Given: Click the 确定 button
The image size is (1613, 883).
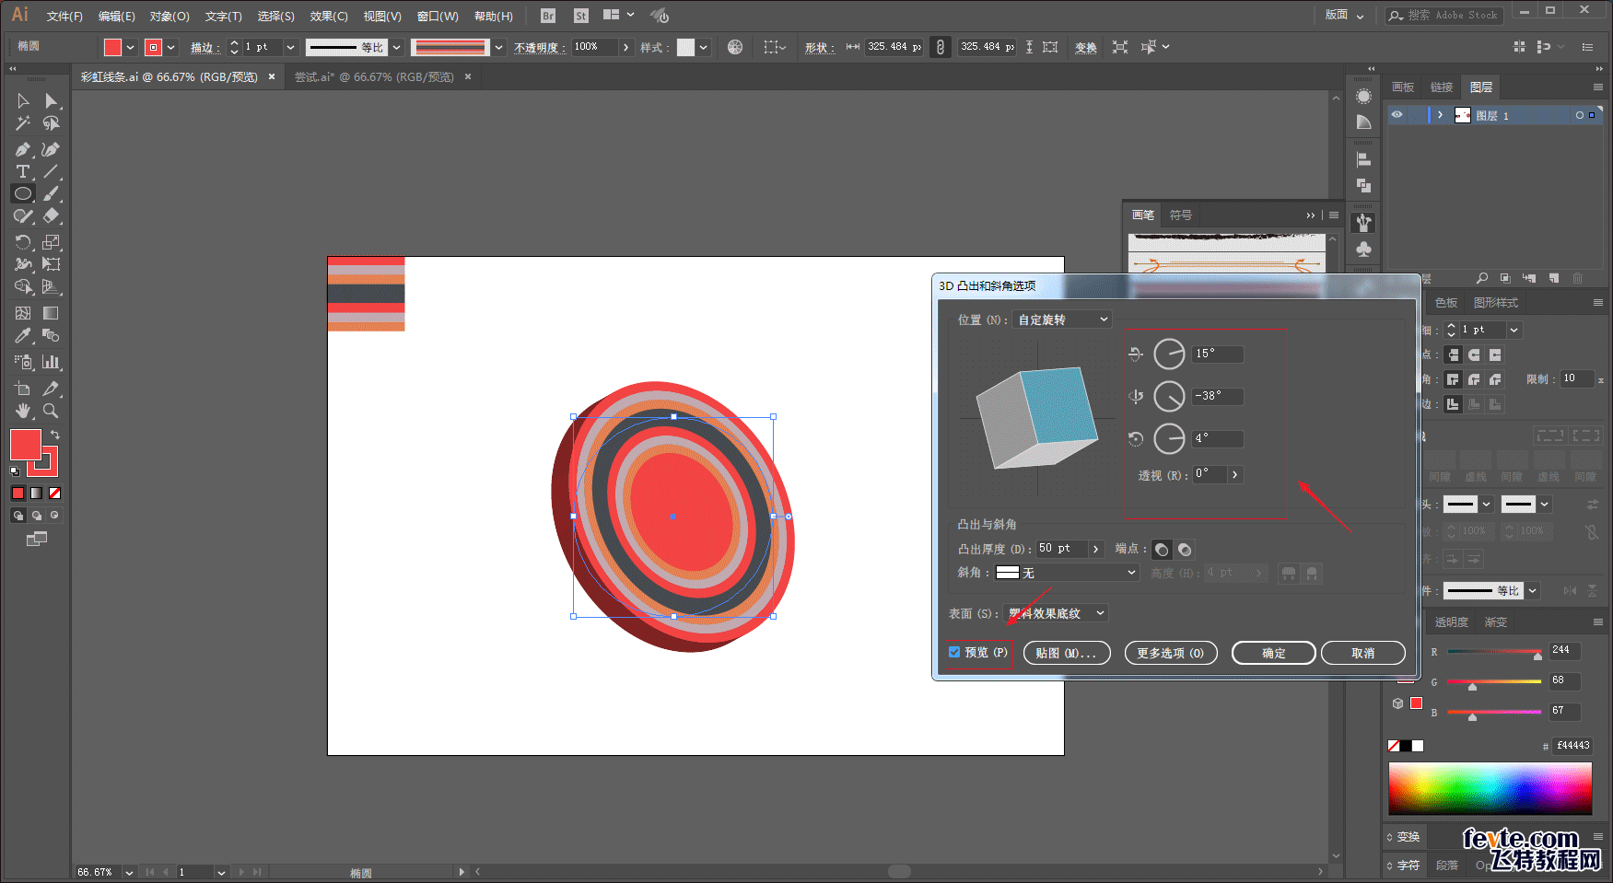Looking at the screenshot, I should (1273, 653).
